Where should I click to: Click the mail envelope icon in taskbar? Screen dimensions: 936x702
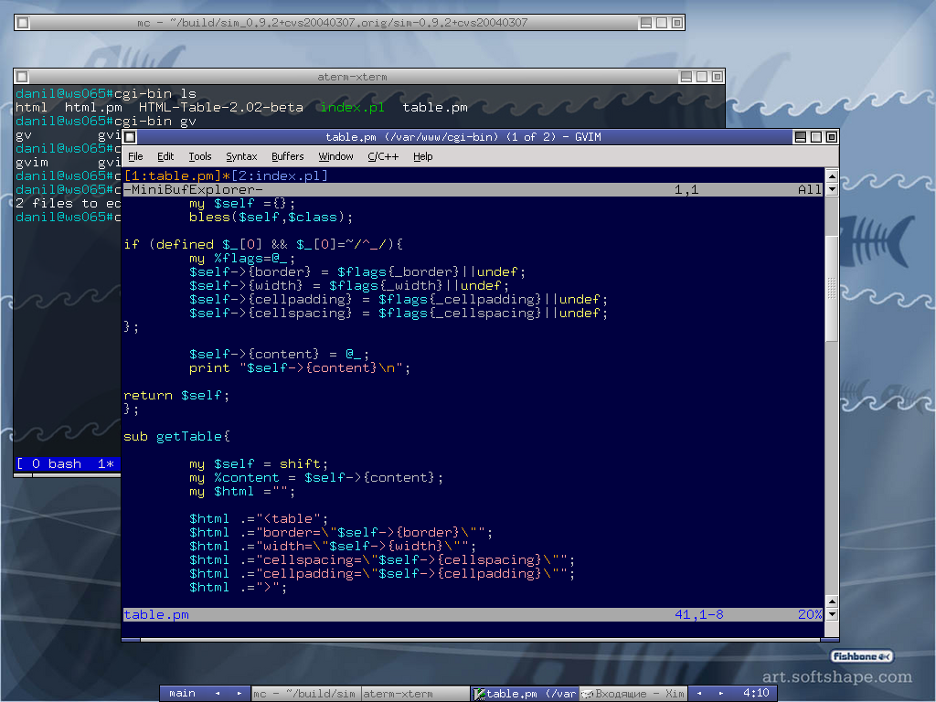588,694
